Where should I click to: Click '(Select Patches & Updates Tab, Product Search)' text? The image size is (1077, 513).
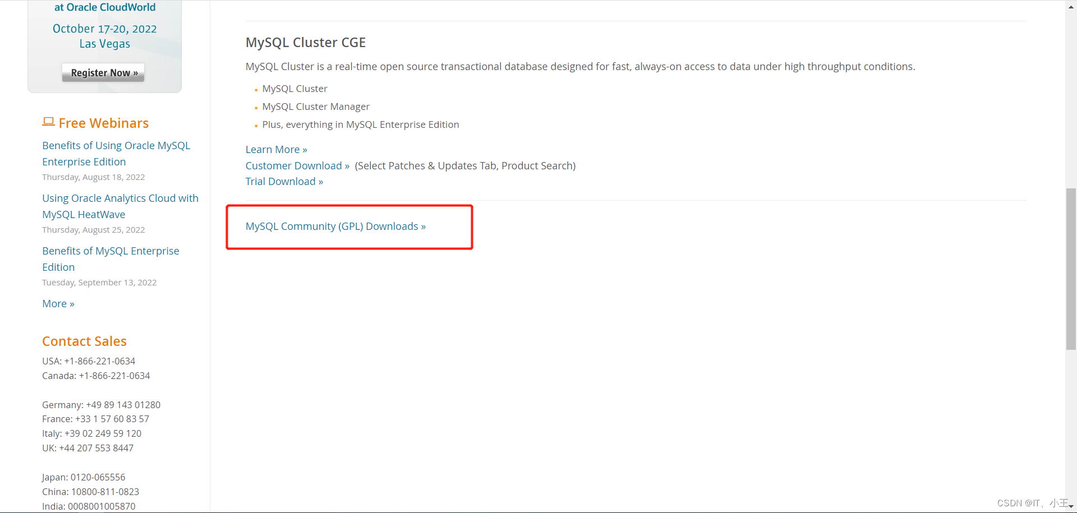click(x=465, y=166)
